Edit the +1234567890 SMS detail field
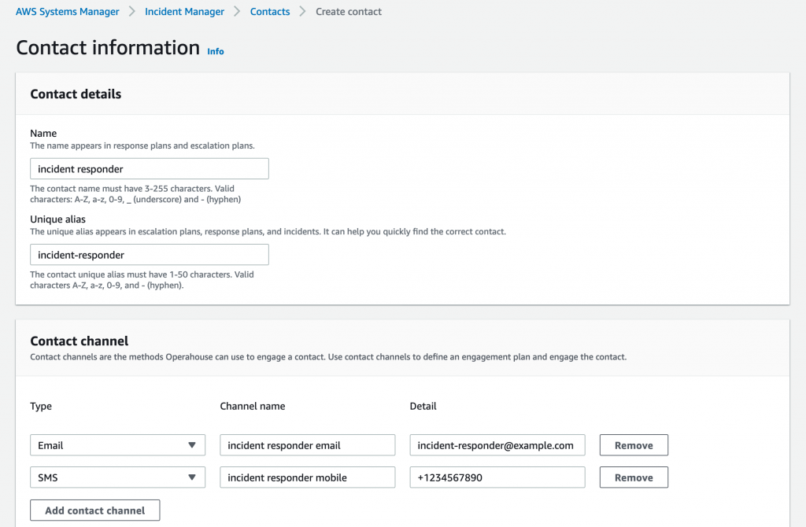The width and height of the screenshot is (806, 527). [497, 477]
